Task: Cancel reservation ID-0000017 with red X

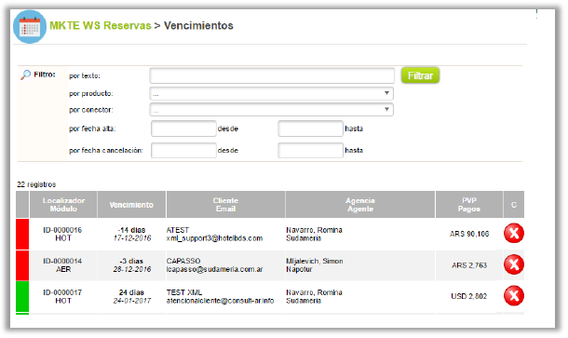Action: click(514, 295)
